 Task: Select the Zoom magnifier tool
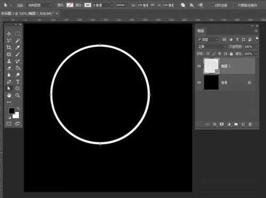18,95
